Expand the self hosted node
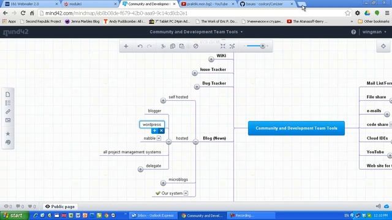The image size is (392, 220). click(x=164, y=100)
